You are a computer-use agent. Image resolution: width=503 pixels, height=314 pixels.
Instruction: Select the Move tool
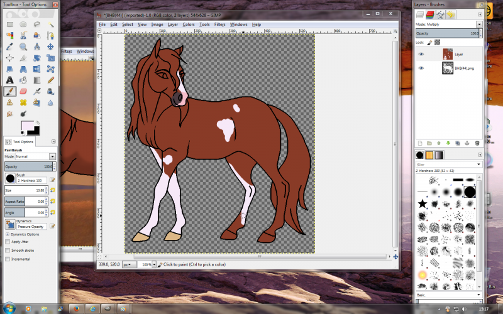tap(50, 46)
